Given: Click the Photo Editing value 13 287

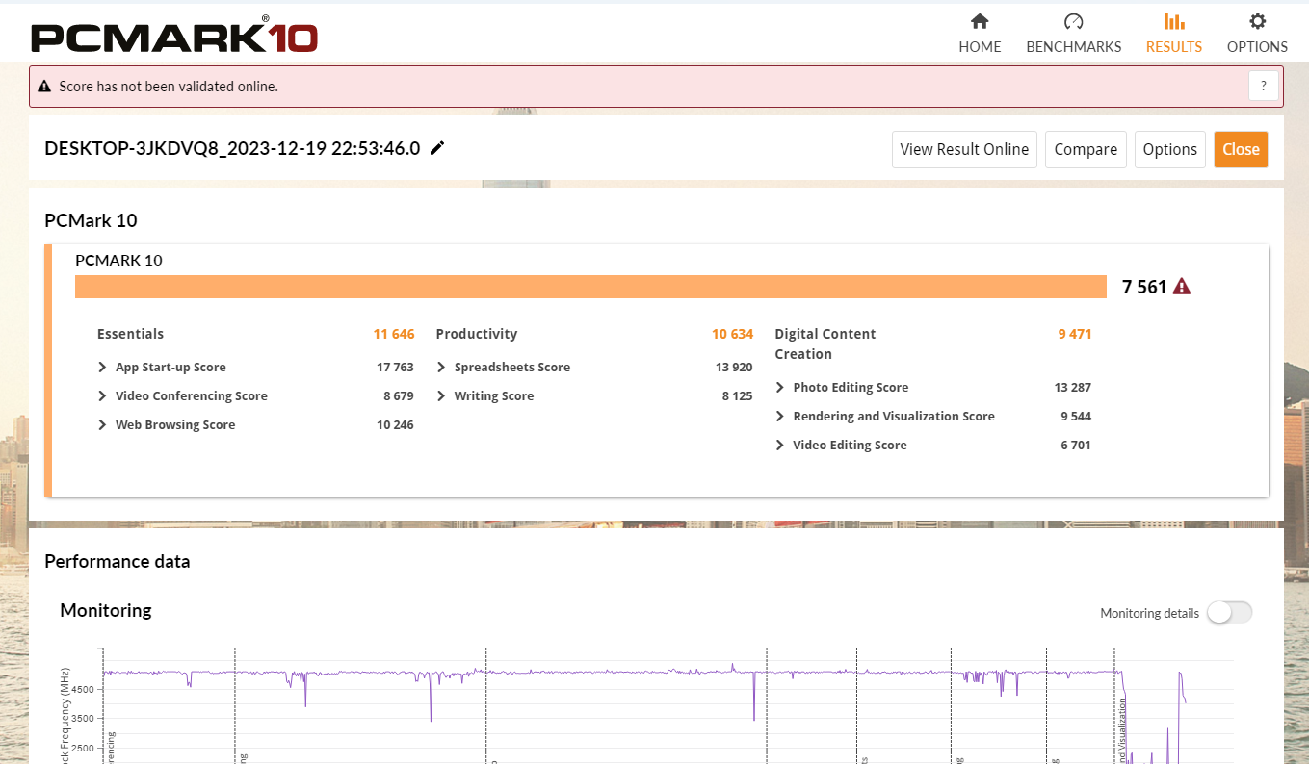Looking at the screenshot, I should (x=1073, y=388).
